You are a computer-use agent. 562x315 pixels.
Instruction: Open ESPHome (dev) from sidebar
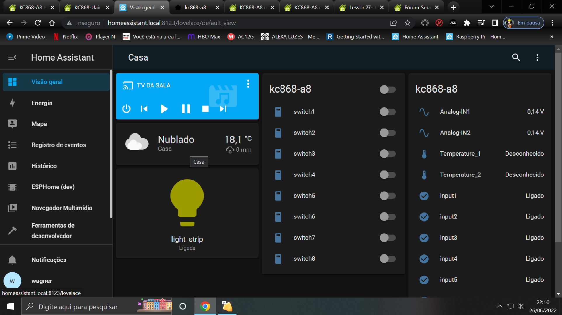pyautogui.click(x=53, y=187)
